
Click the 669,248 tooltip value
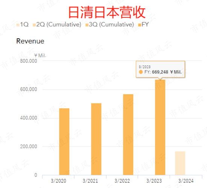pyautogui.click(x=160, y=72)
